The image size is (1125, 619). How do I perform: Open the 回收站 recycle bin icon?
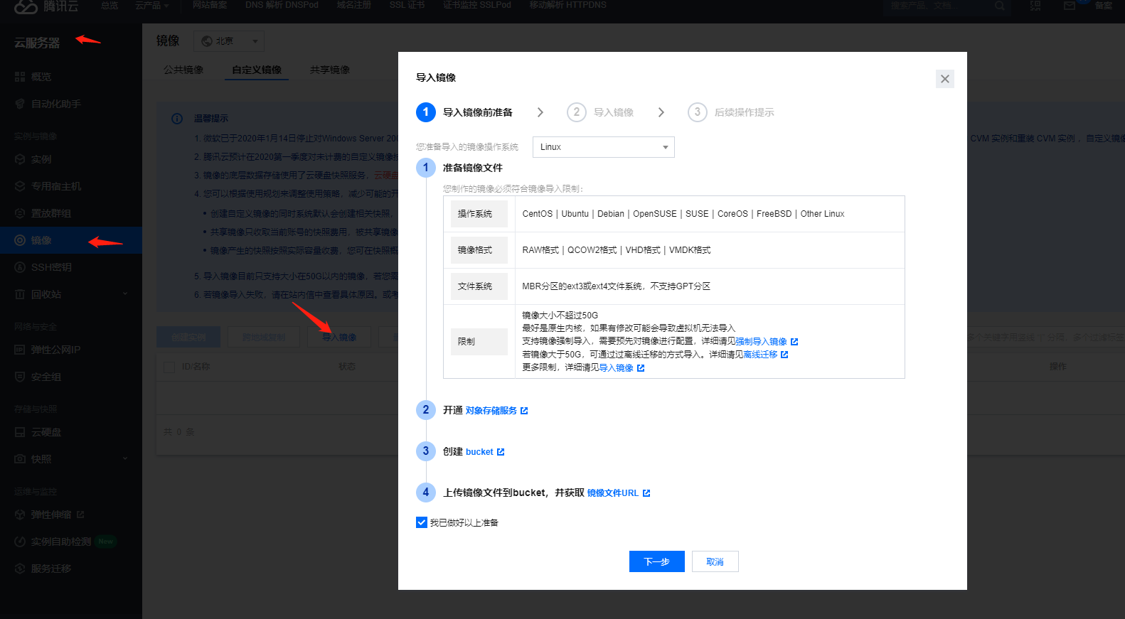20,294
